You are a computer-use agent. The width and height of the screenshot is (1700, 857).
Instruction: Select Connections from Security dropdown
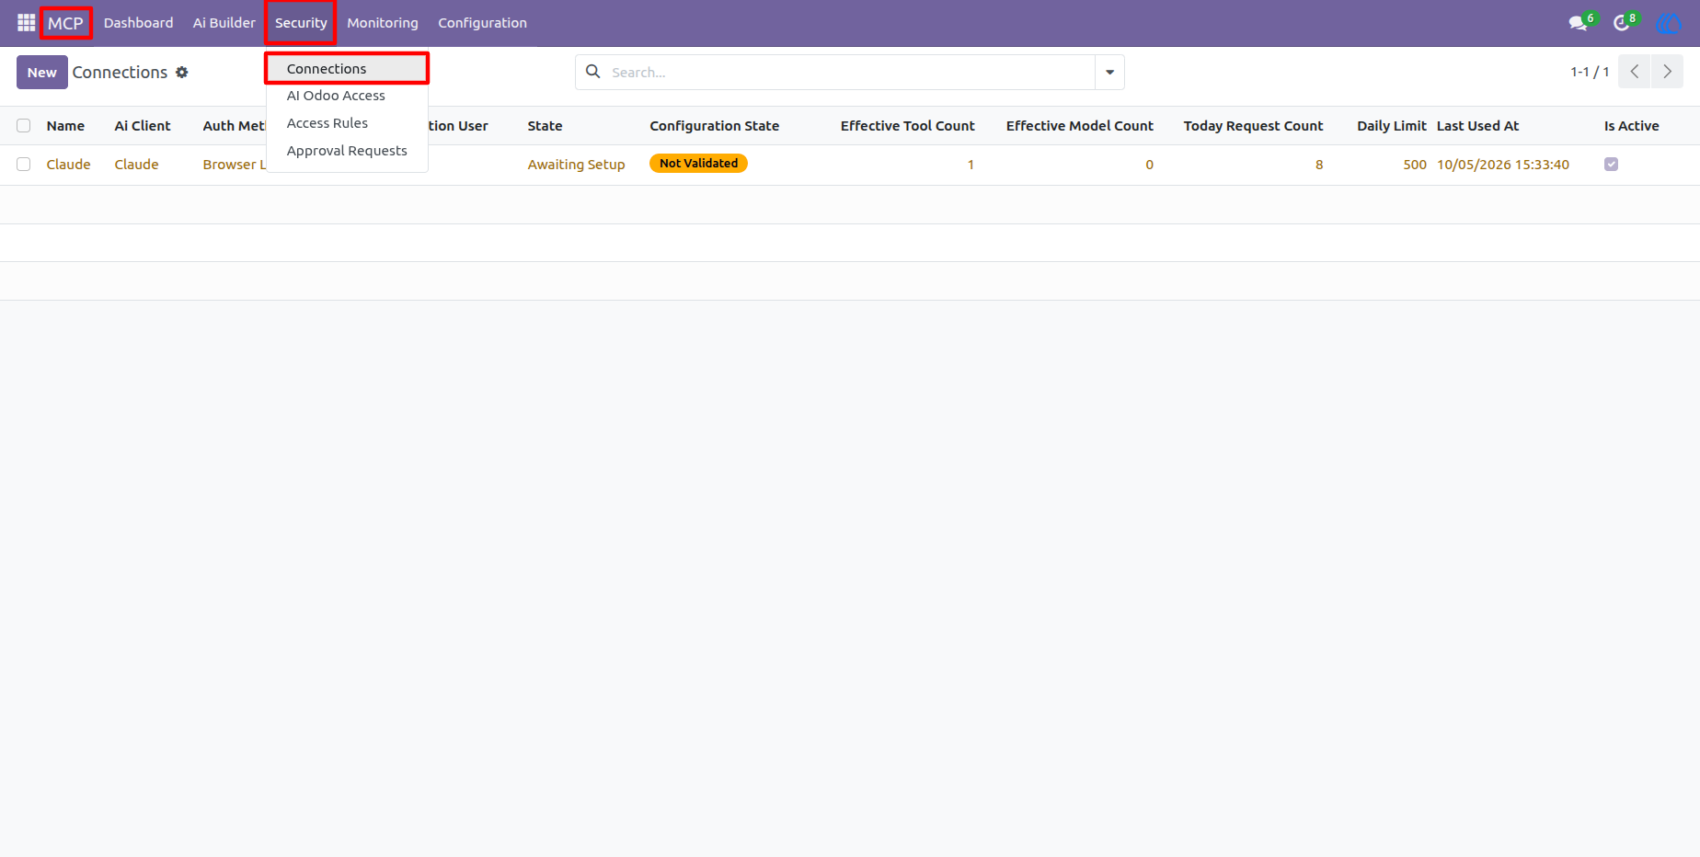click(347, 68)
